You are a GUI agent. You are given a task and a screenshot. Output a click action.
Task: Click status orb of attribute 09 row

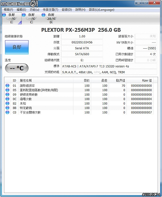[7, 94]
